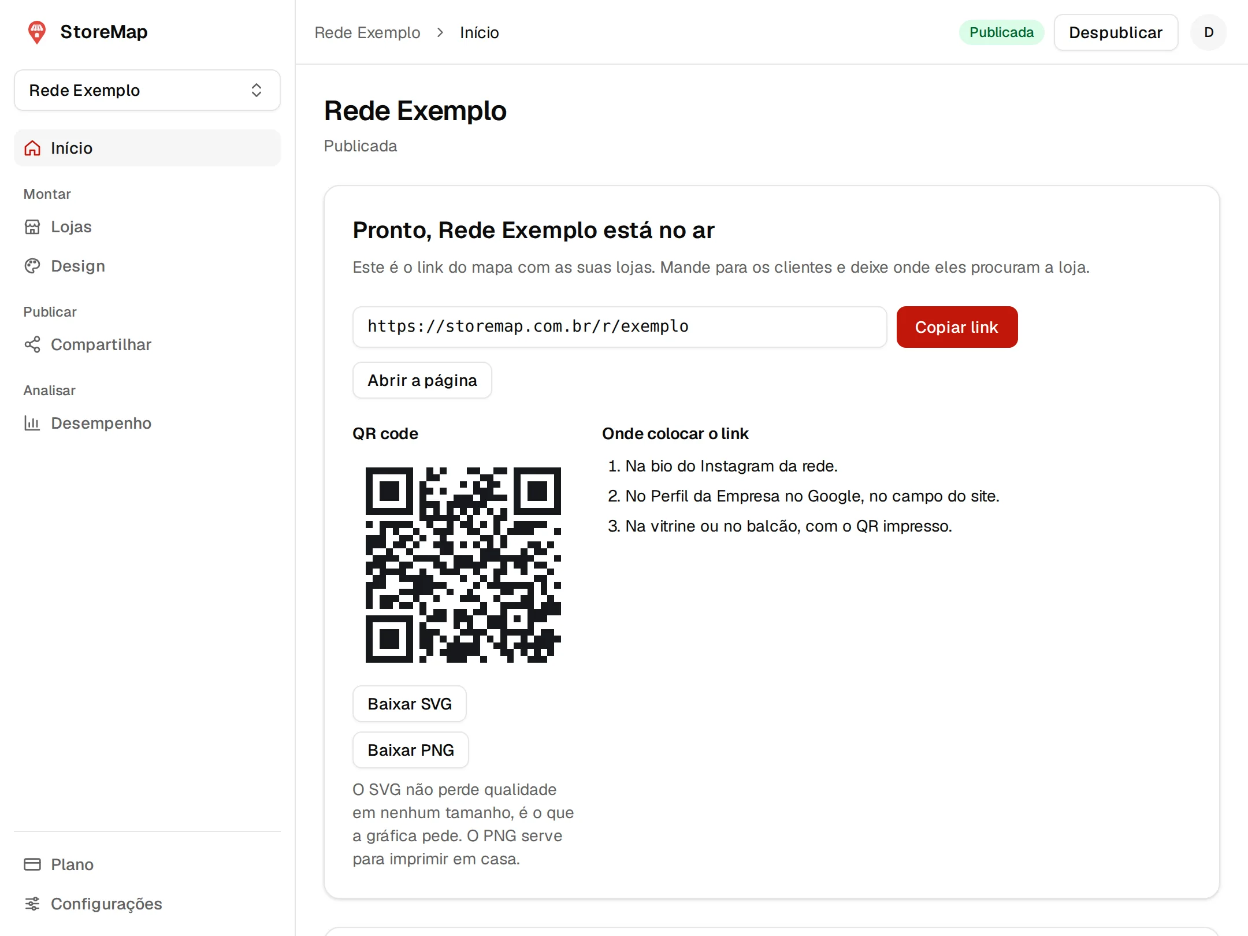Download the QR code via Baixar SVG
The height and width of the screenshot is (936, 1248).
tap(410, 704)
